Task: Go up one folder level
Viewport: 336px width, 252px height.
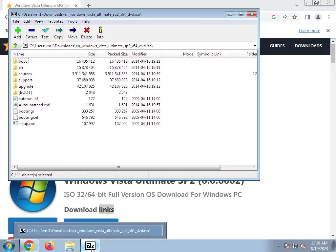Action: pos(15,46)
